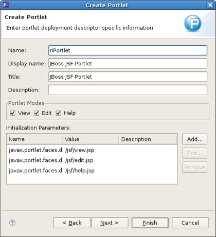The height and width of the screenshot is (237, 216).
Task: Click the Add... parameter button
Action: pyautogui.click(x=194, y=139)
